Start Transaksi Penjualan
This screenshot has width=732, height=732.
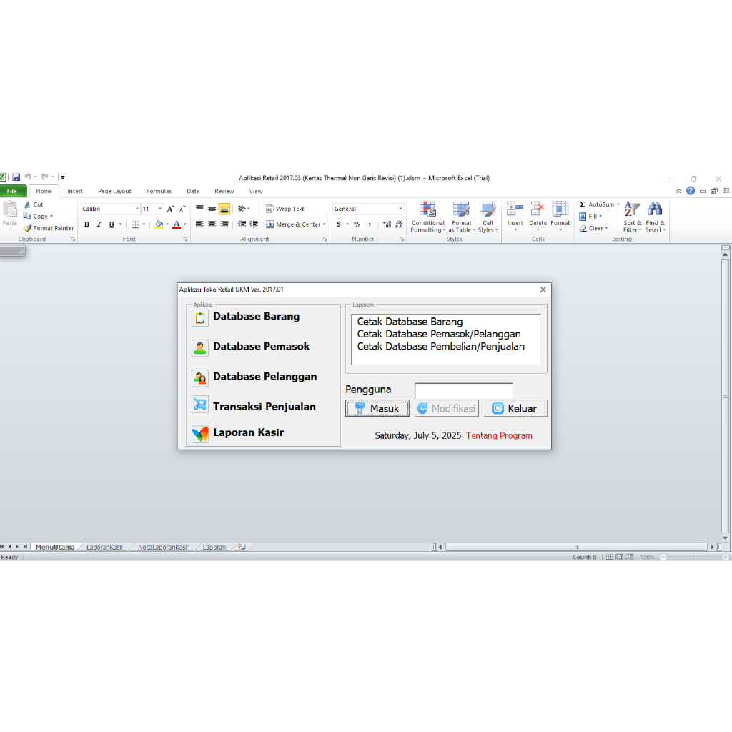tap(264, 406)
